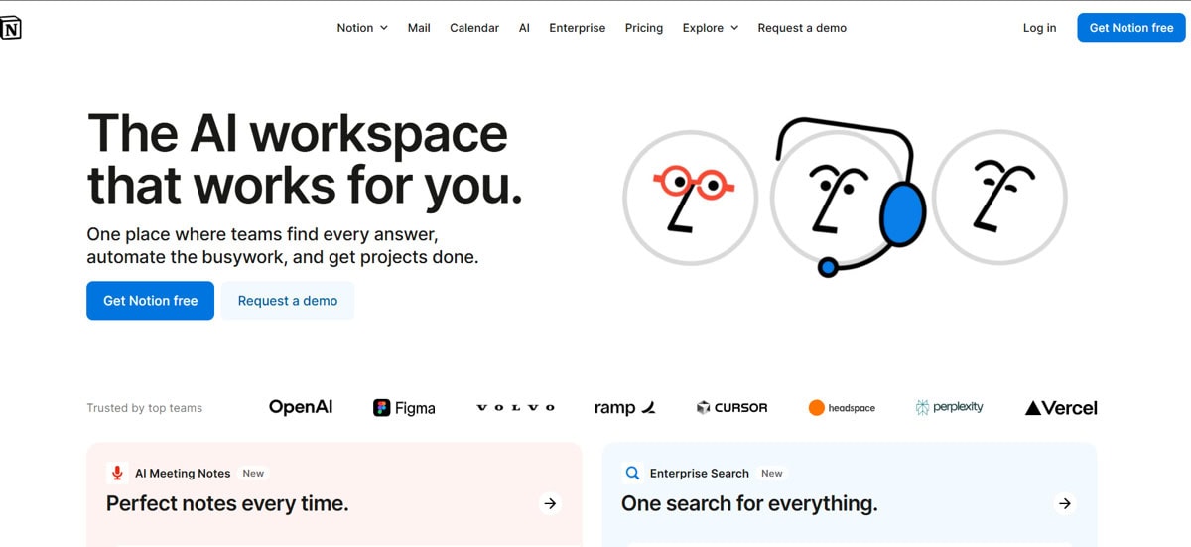Open the Calendar menu item
The image size is (1191, 547).
(x=474, y=28)
